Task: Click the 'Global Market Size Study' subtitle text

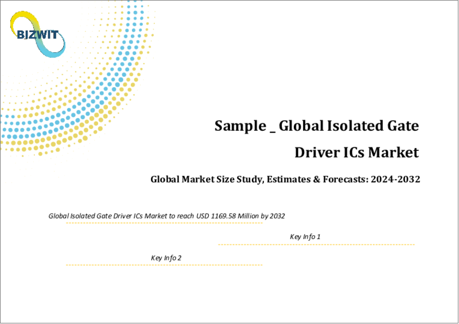Action: (205, 179)
